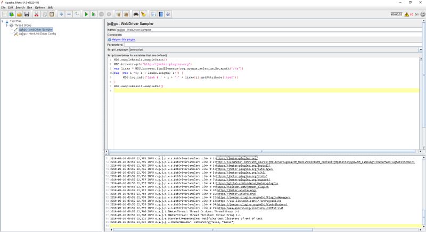Paste with the clipboard icon
This screenshot has height=232, width=426.
(x=52, y=14)
